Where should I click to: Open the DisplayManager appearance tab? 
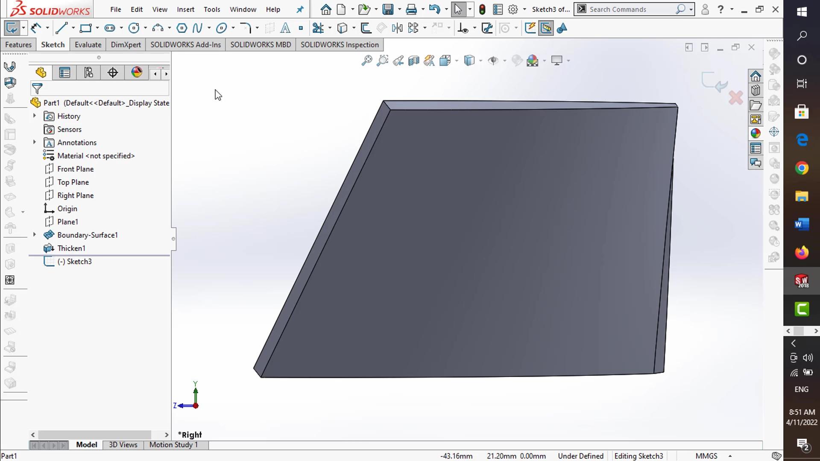tap(137, 73)
